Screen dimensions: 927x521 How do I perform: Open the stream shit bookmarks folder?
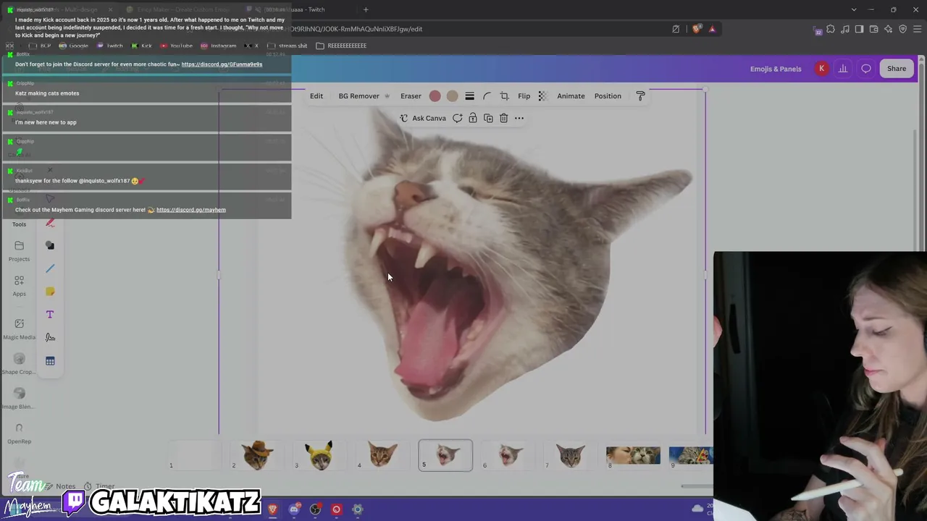pos(288,46)
